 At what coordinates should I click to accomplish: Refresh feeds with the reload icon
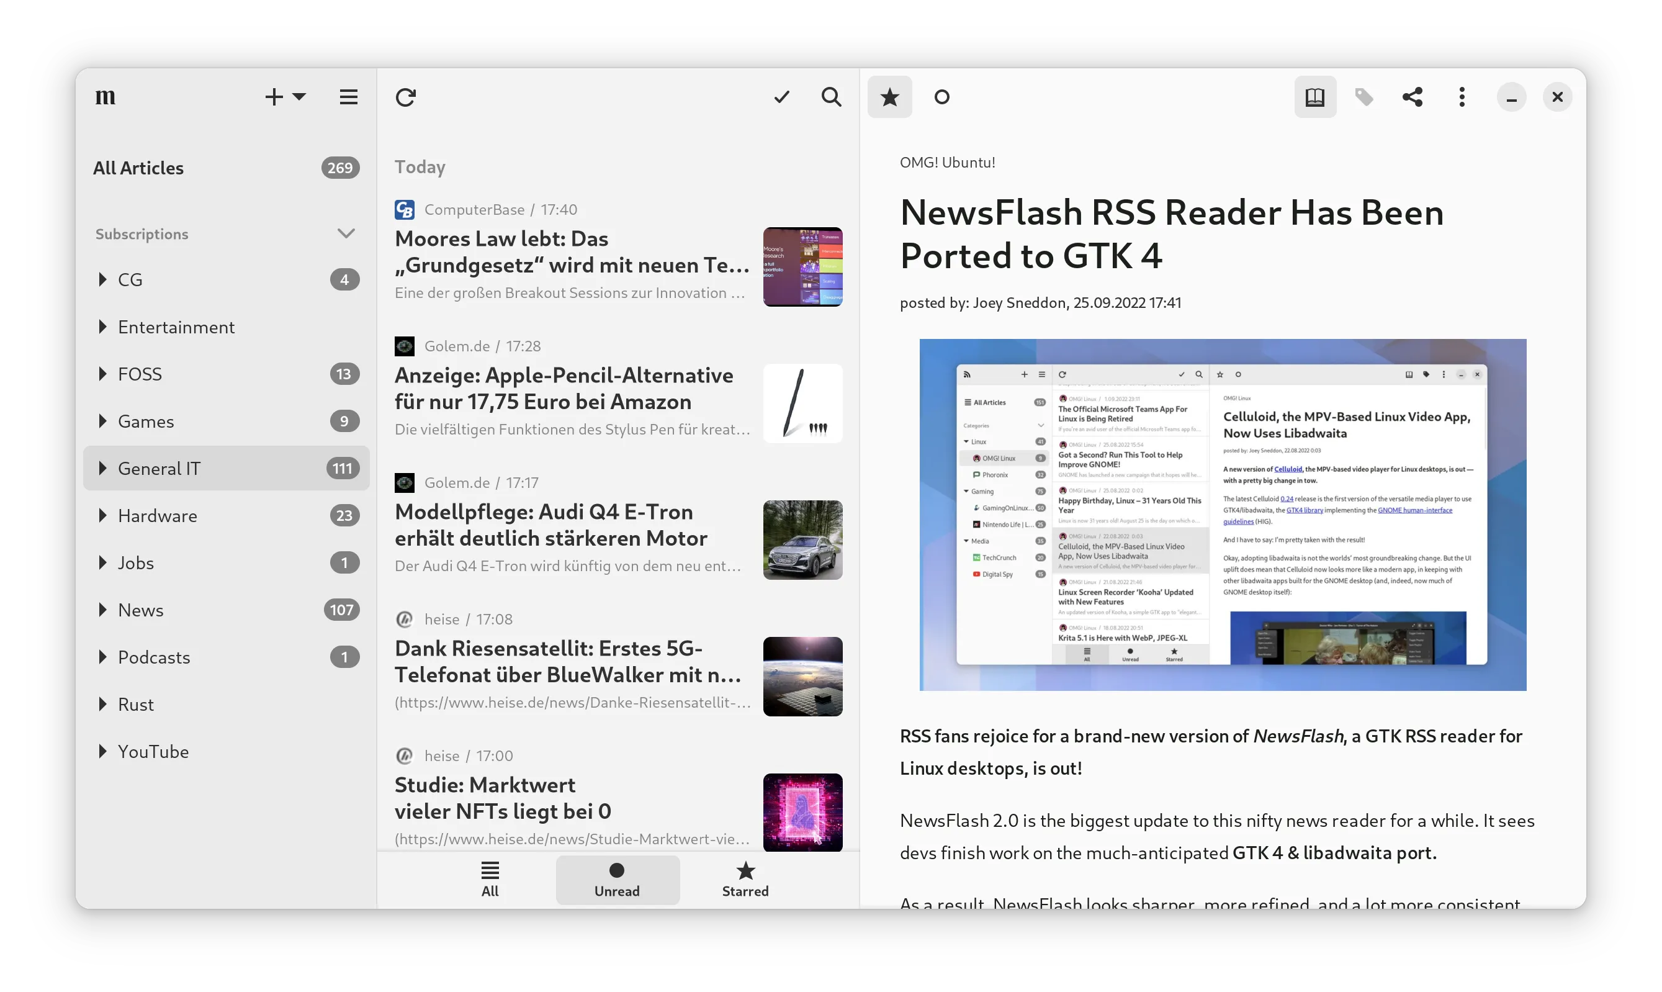[406, 97]
